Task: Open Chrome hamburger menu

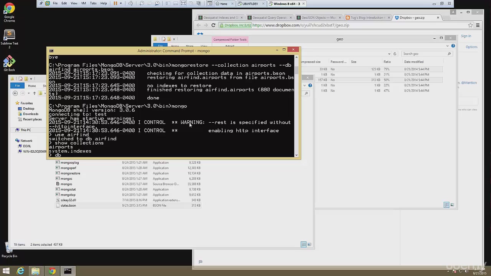Action: click(478, 25)
